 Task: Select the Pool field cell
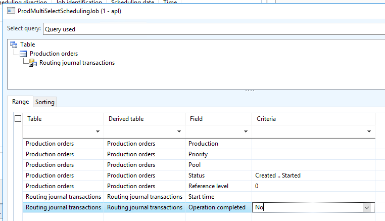219,165
